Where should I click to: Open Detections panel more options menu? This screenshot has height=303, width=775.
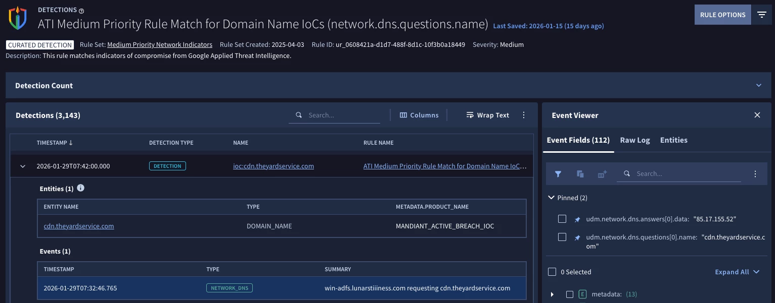click(x=524, y=115)
